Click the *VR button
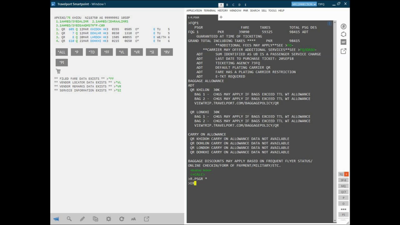This screenshot has width=400, height=225. click(137, 52)
